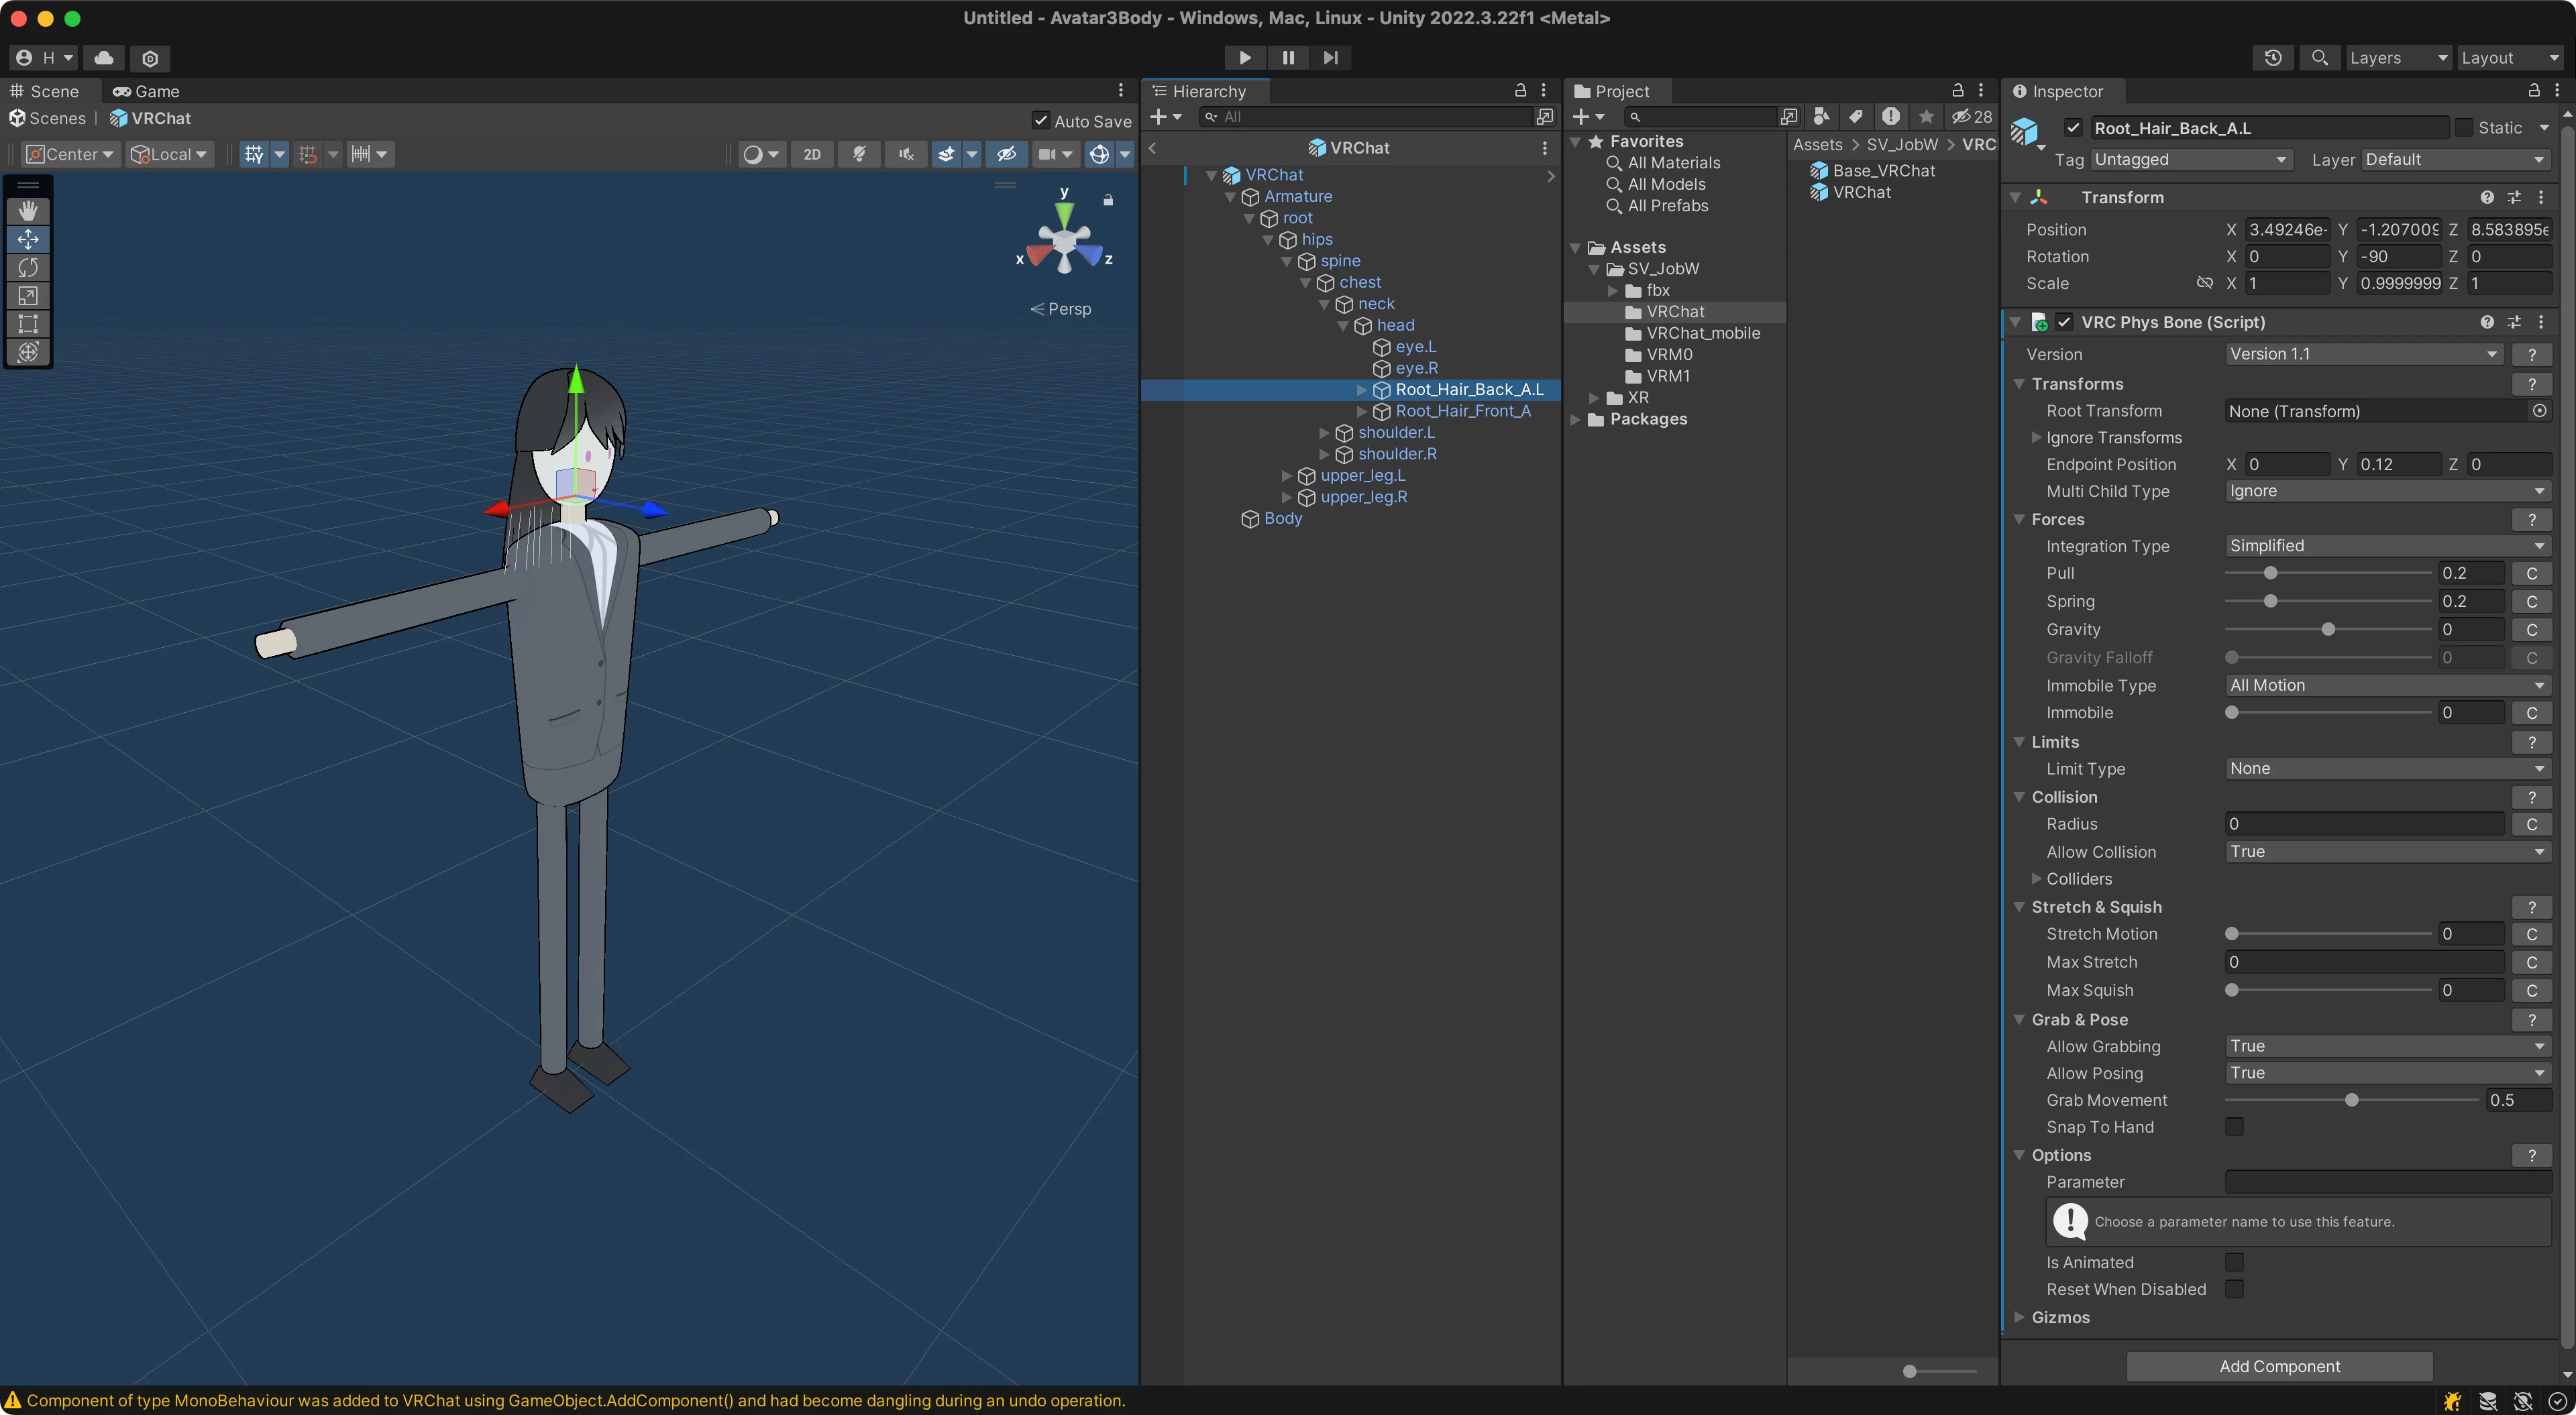
Task: Enable Is Animated checkbox
Action: pyautogui.click(x=2234, y=1262)
